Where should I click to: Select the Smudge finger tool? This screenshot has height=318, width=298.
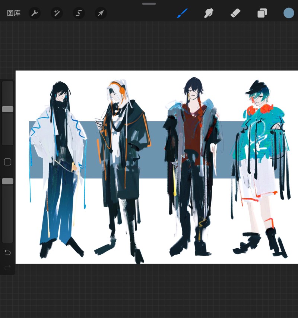pos(209,13)
